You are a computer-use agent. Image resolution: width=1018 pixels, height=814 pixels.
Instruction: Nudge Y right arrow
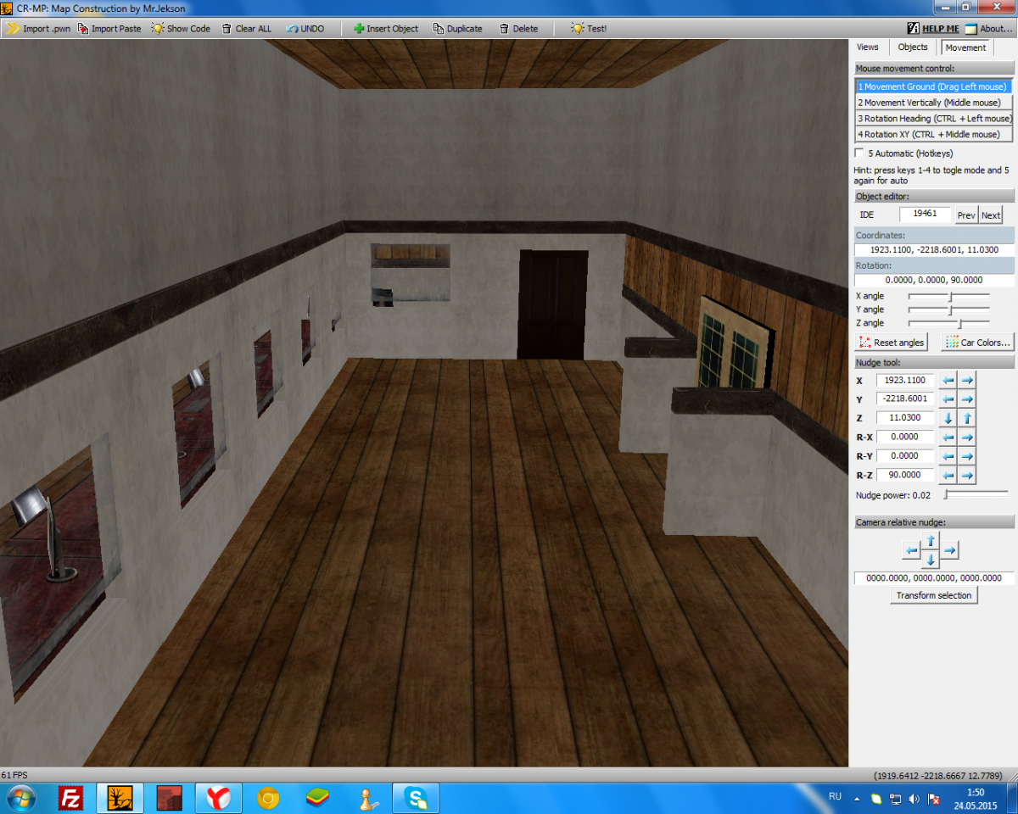967,399
